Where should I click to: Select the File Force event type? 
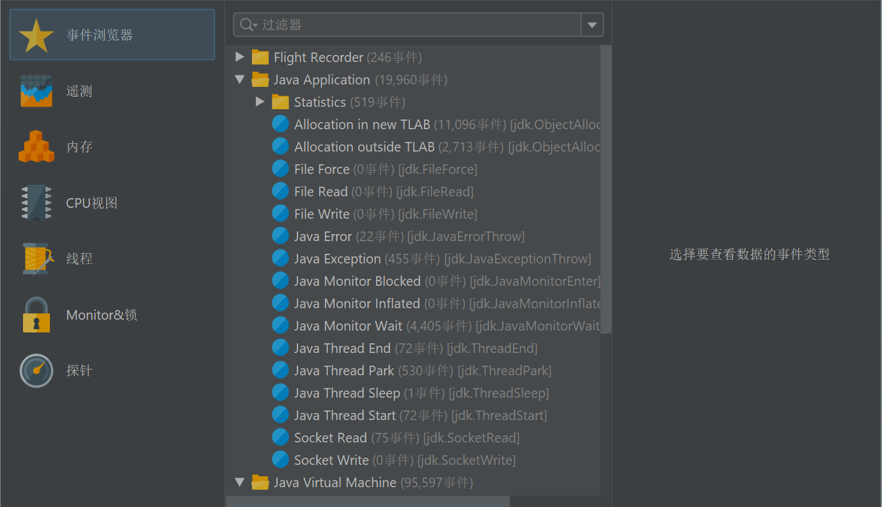point(413,169)
